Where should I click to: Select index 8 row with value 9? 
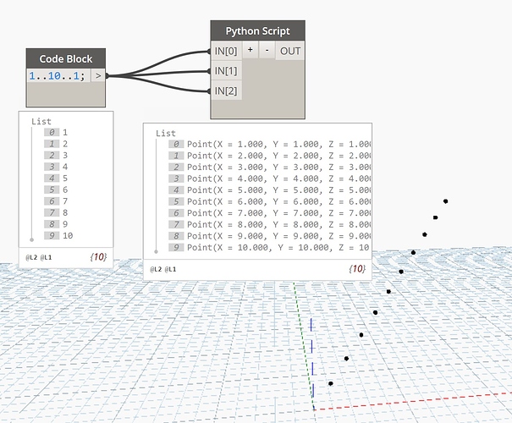pos(56,224)
